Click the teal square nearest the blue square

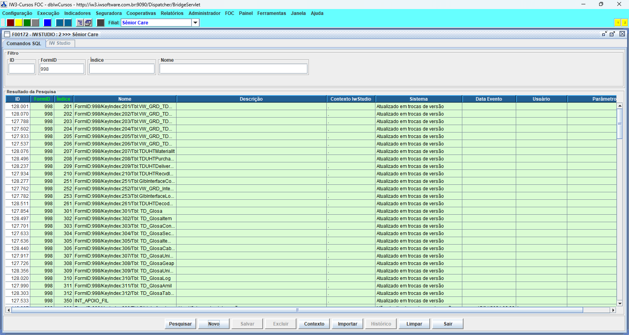(60, 22)
